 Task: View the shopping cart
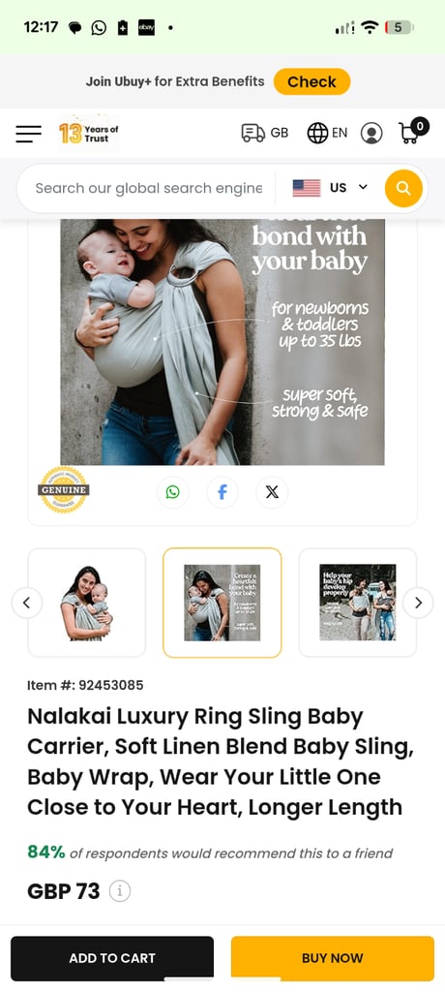(x=413, y=131)
